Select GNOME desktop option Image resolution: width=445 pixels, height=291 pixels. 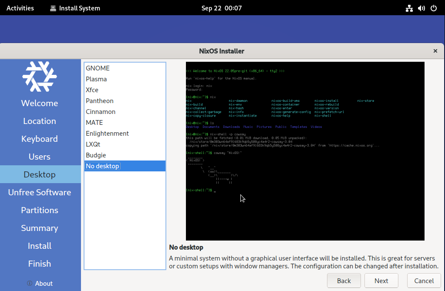(98, 68)
